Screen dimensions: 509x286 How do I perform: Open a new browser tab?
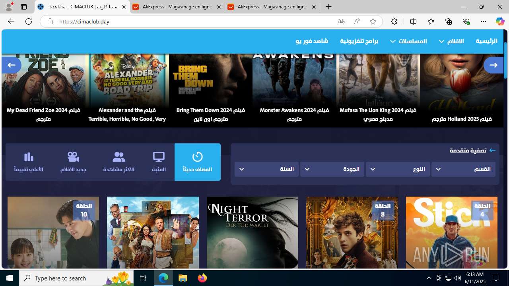tap(328, 7)
